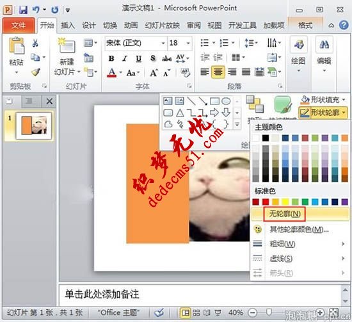Click the zoom slider handle
Viewport: 352px width, 322px height.
(269, 312)
